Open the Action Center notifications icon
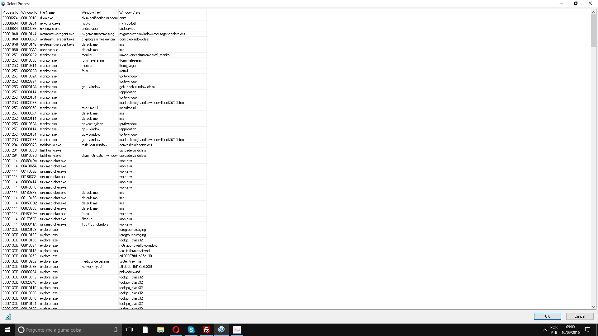This screenshot has height=336, width=598. click(588, 330)
